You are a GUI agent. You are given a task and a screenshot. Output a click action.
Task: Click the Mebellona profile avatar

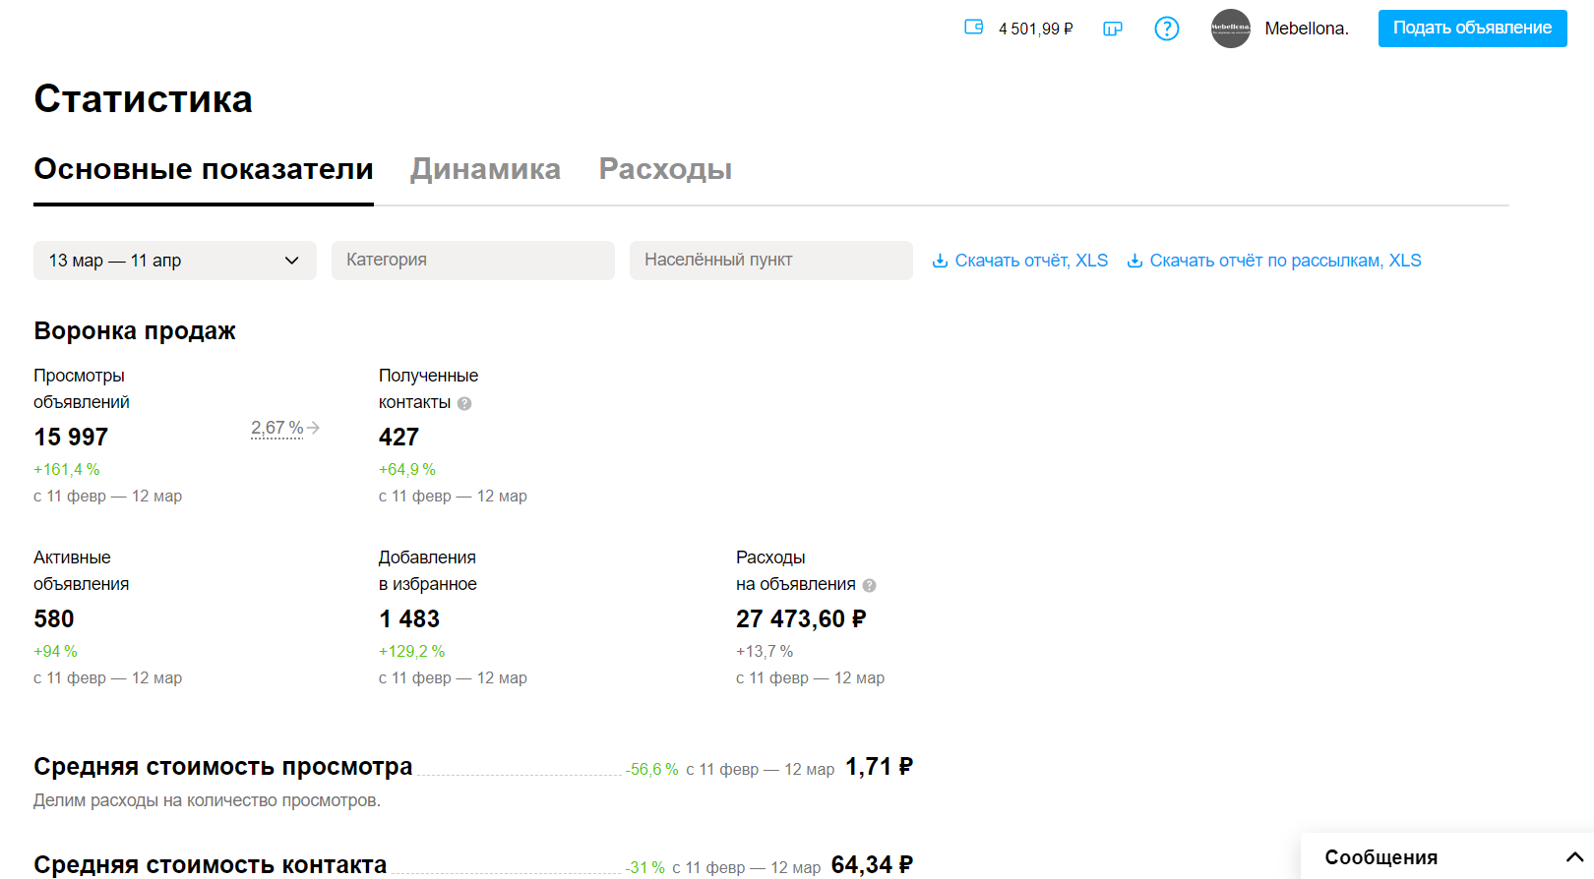click(x=1230, y=29)
